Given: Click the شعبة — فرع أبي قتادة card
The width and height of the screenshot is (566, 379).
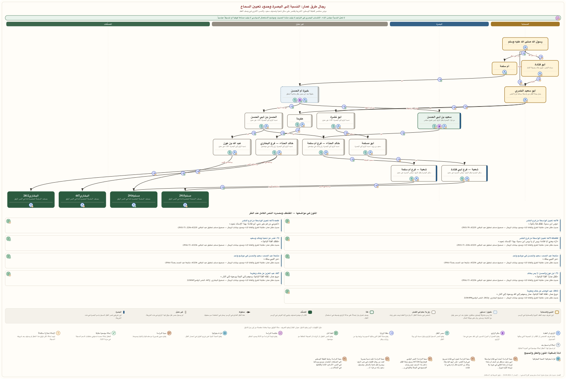Looking at the screenshot, I should pyautogui.click(x=464, y=173).
